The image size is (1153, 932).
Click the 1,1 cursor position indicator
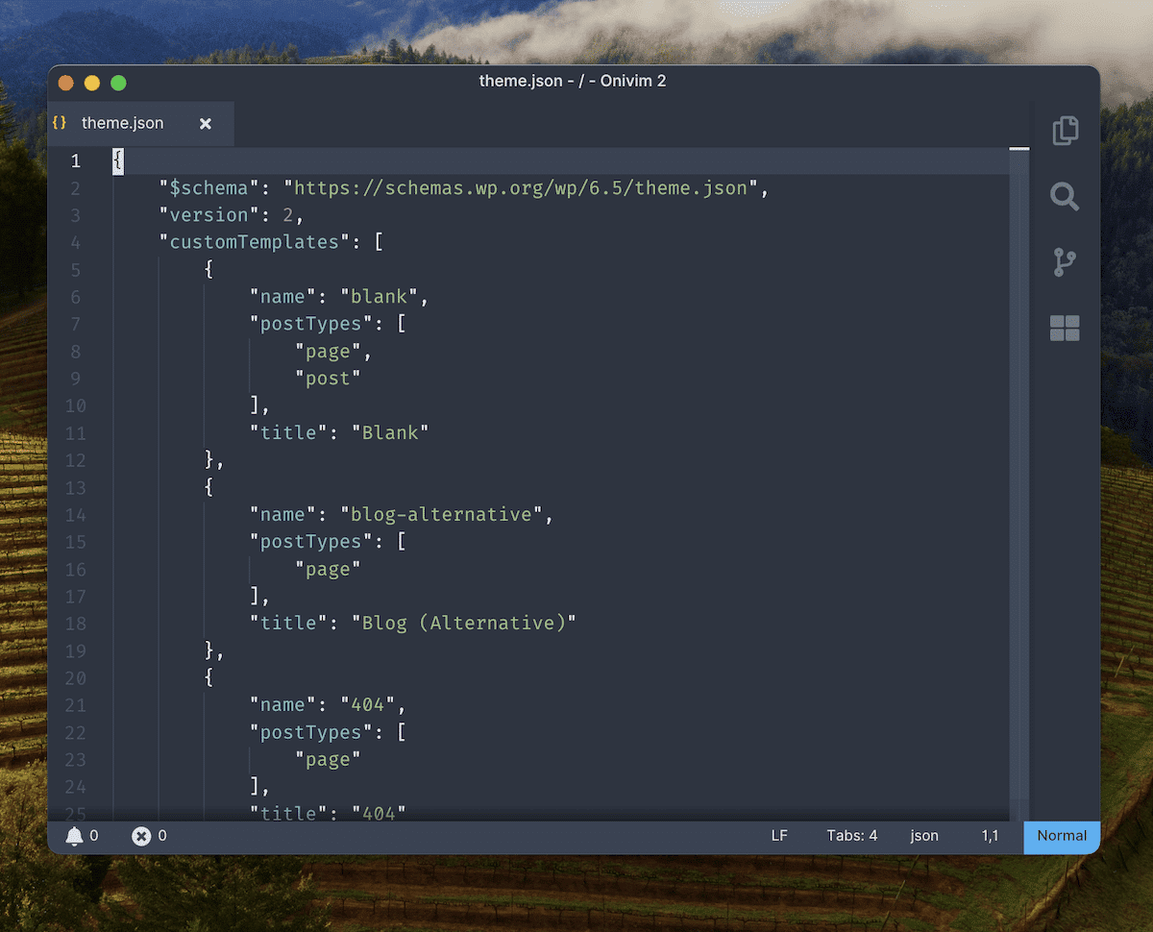[x=991, y=835]
